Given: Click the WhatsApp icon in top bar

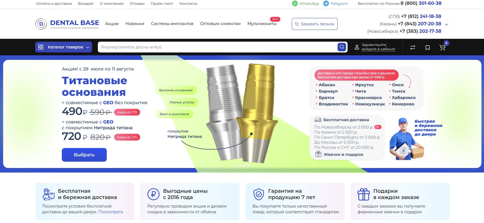Looking at the screenshot, I should pyautogui.click(x=295, y=3).
